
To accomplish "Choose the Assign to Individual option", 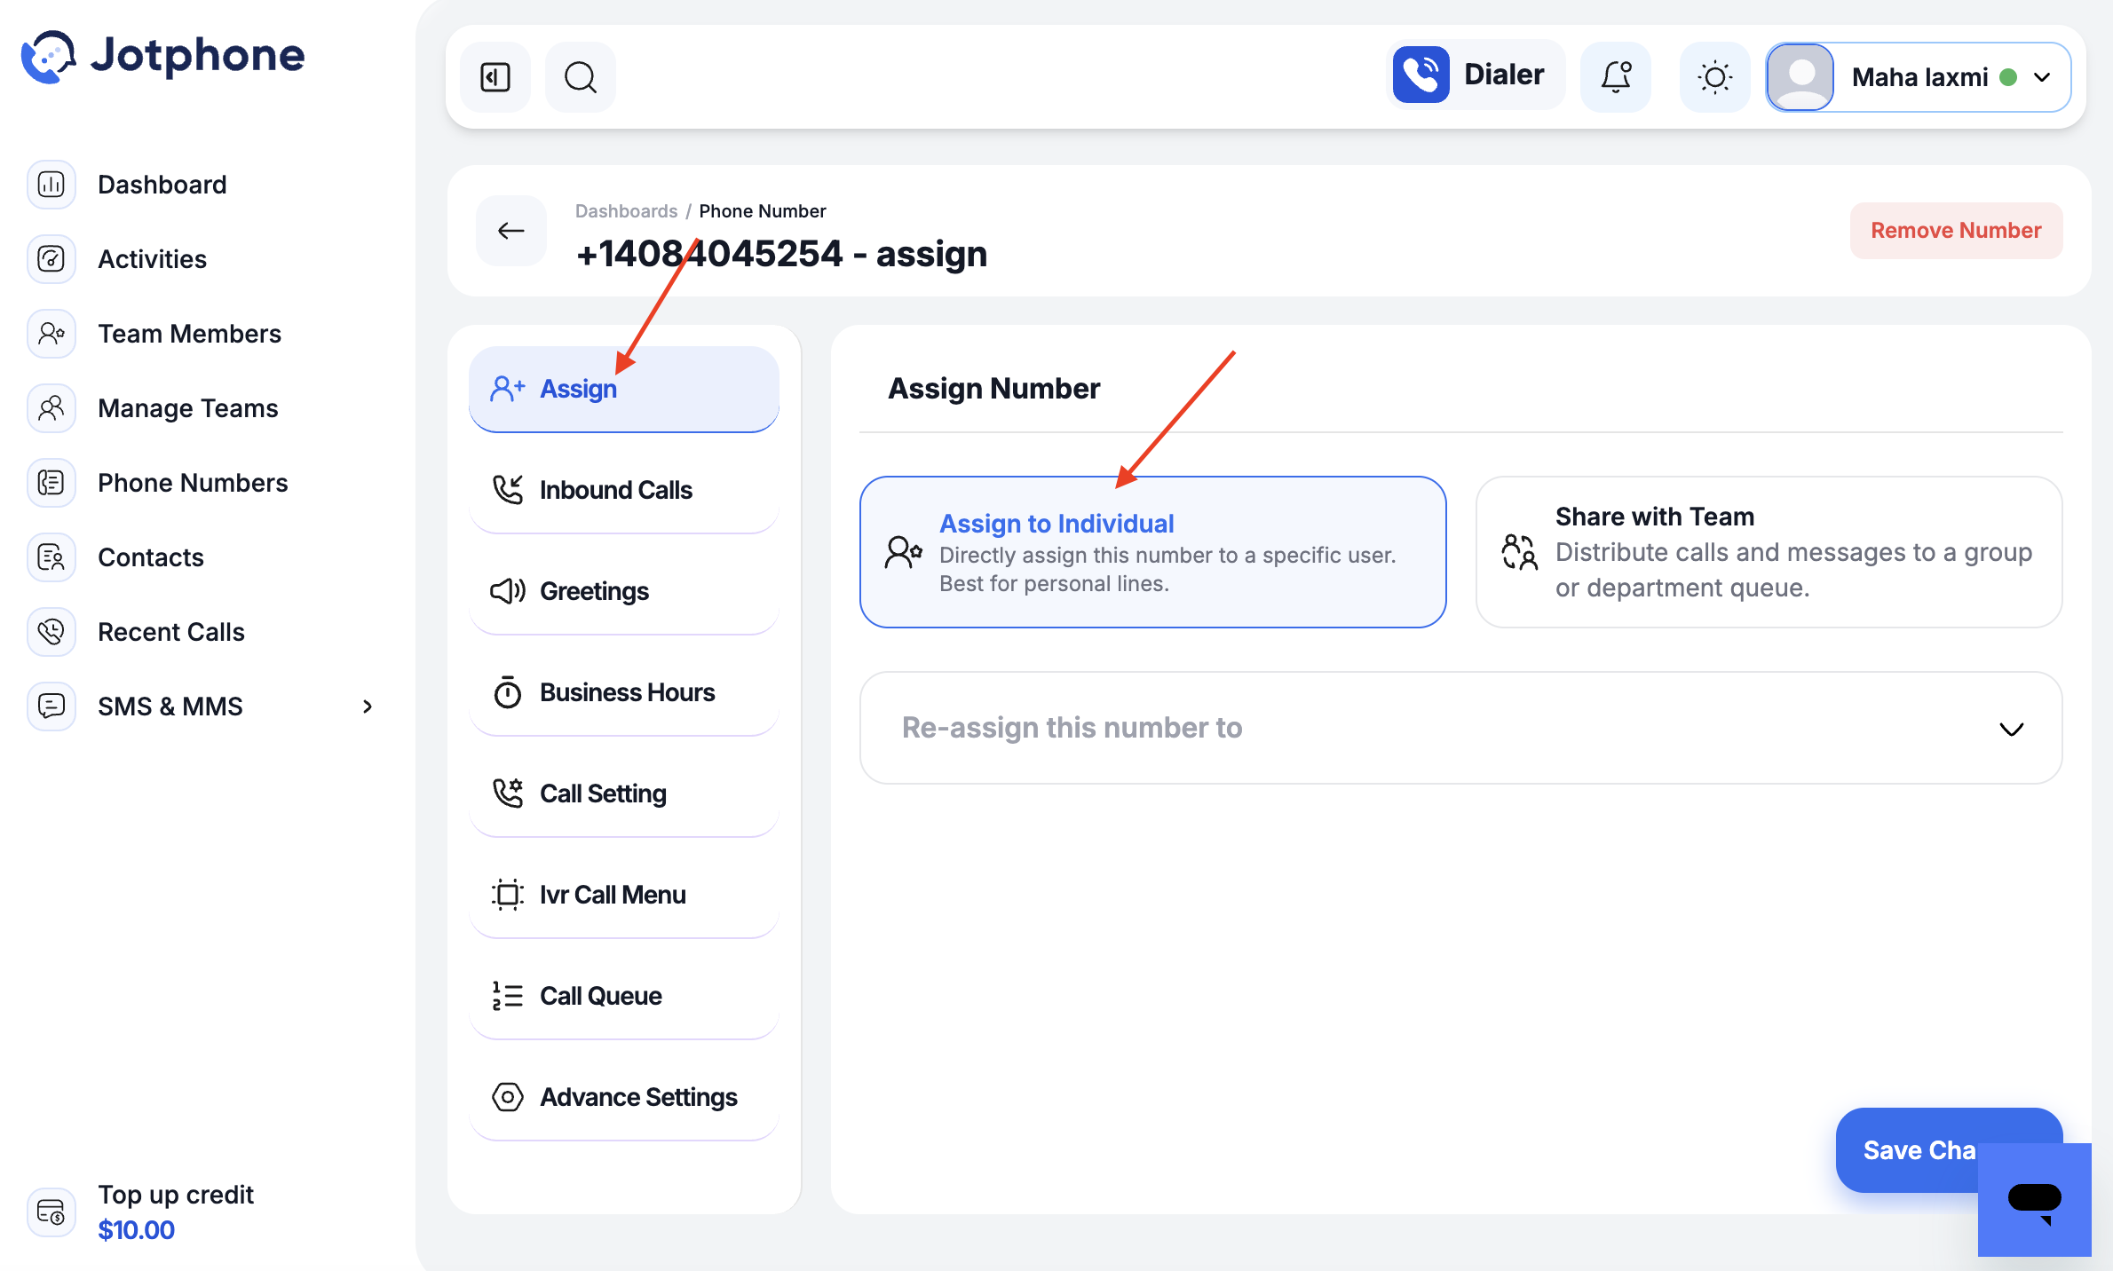I will 1153,552.
